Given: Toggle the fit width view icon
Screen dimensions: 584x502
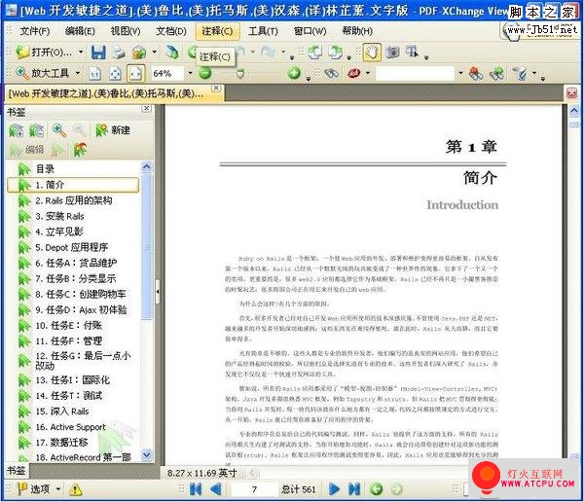Looking at the screenshot, I should pyautogui.click(x=135, y=73).
